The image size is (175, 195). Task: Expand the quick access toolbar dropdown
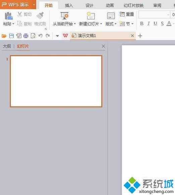coord(57,36)
